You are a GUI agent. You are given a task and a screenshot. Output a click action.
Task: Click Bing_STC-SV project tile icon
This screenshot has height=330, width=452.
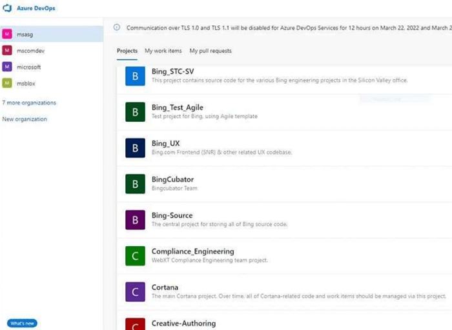click(x=135, y=76)
